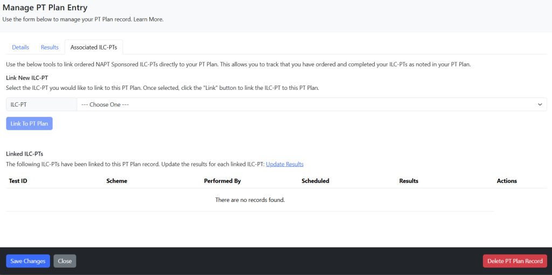
Task: Follow the Update Results link
Action: pyautogui.click(x=285, y=164)
